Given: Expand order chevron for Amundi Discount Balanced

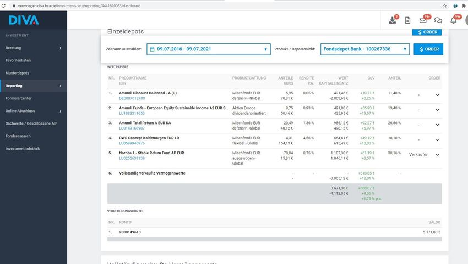Looking at the screenshot, I should [438, 95].
